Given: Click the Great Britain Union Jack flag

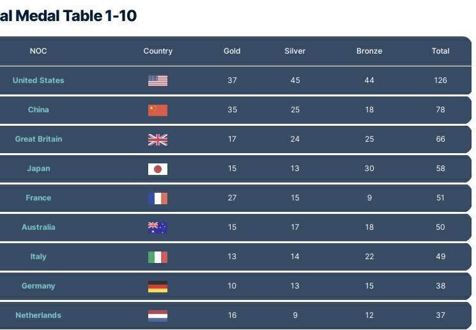Looking at the screenshot, I should pyautogui.click(x=158, y=140).
